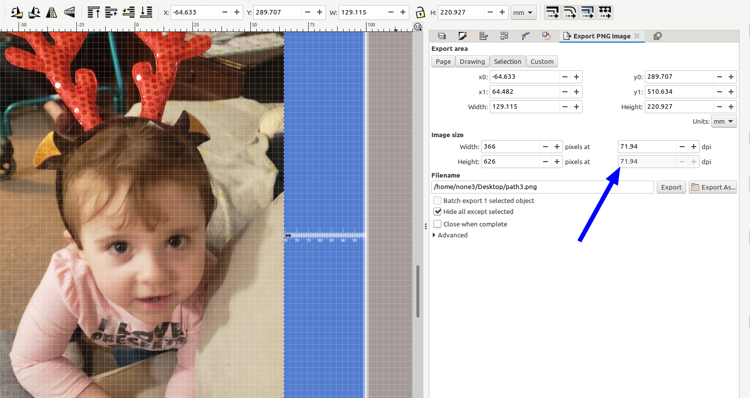Click the baby photo on canvas

pyautogui.click(x=142, y=214)
